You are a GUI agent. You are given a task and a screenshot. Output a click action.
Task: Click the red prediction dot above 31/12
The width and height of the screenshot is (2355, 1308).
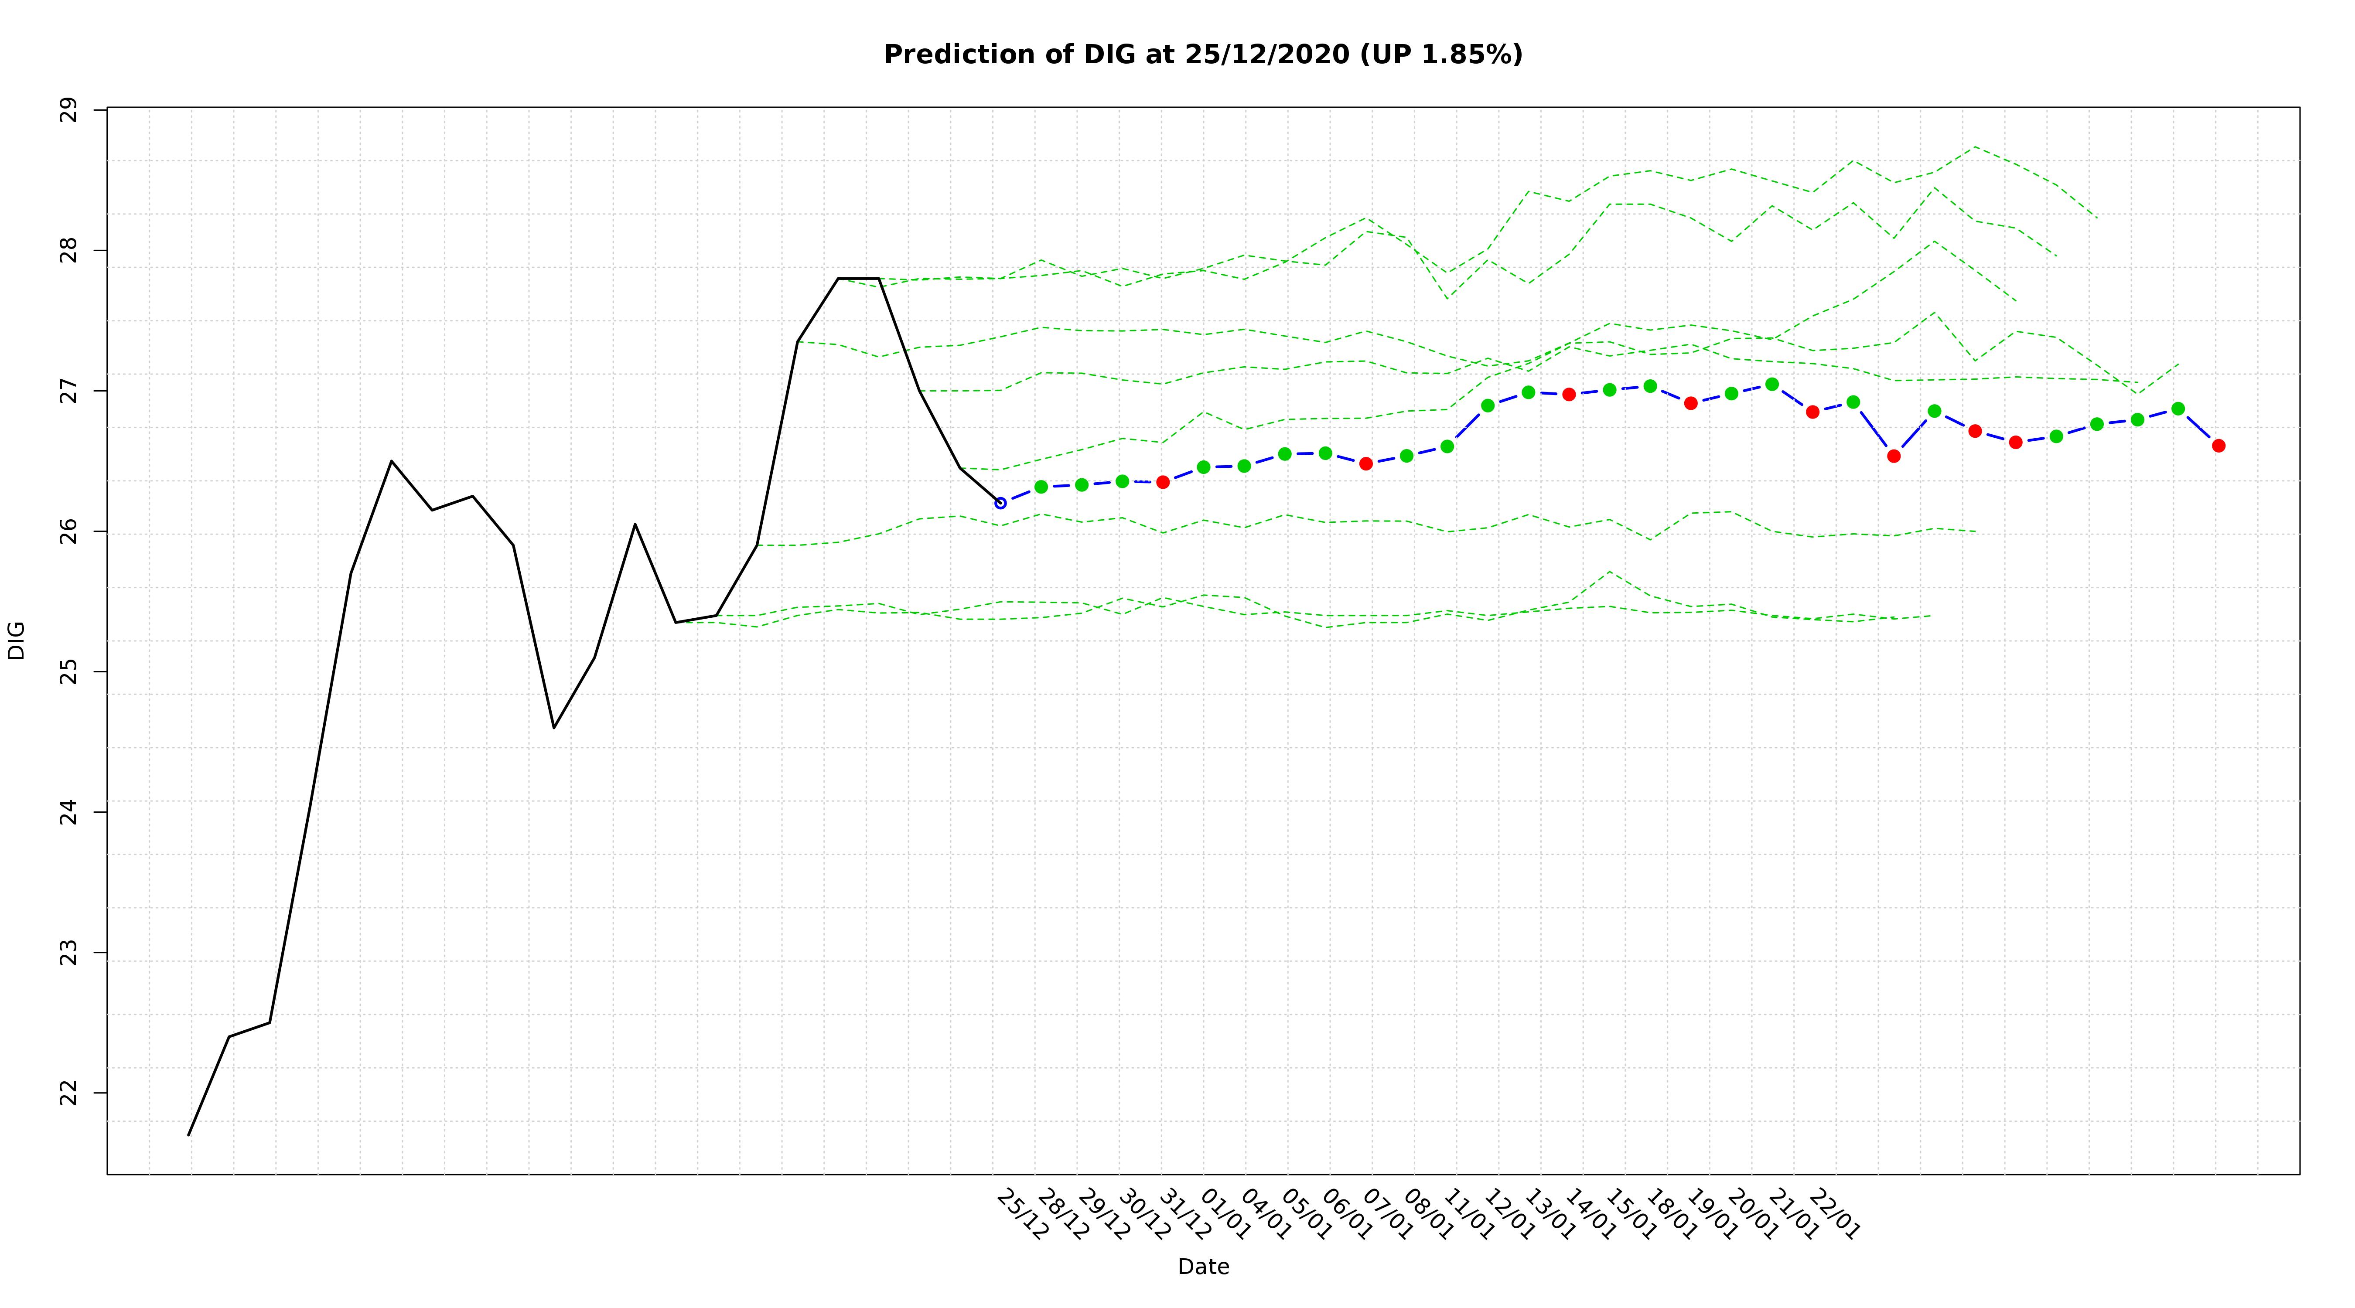coord(1163,482)
